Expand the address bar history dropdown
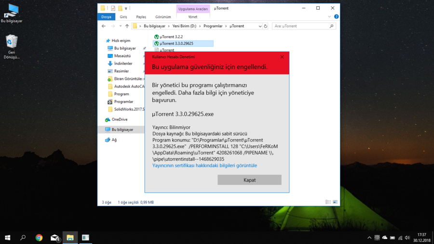434x244 pixels. [260, 26]
